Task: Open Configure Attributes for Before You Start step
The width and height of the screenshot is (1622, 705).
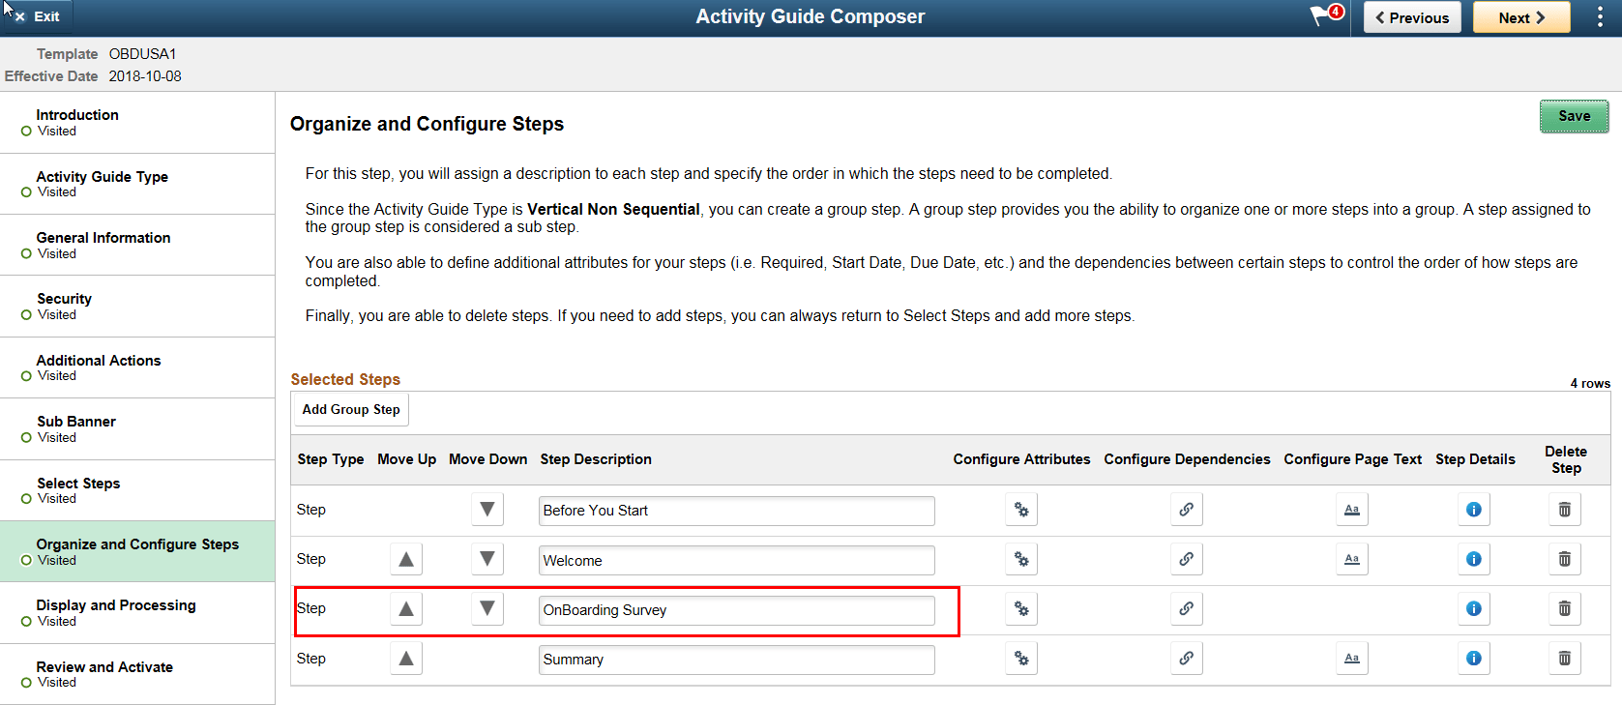Action: (x=1021, y=509)
